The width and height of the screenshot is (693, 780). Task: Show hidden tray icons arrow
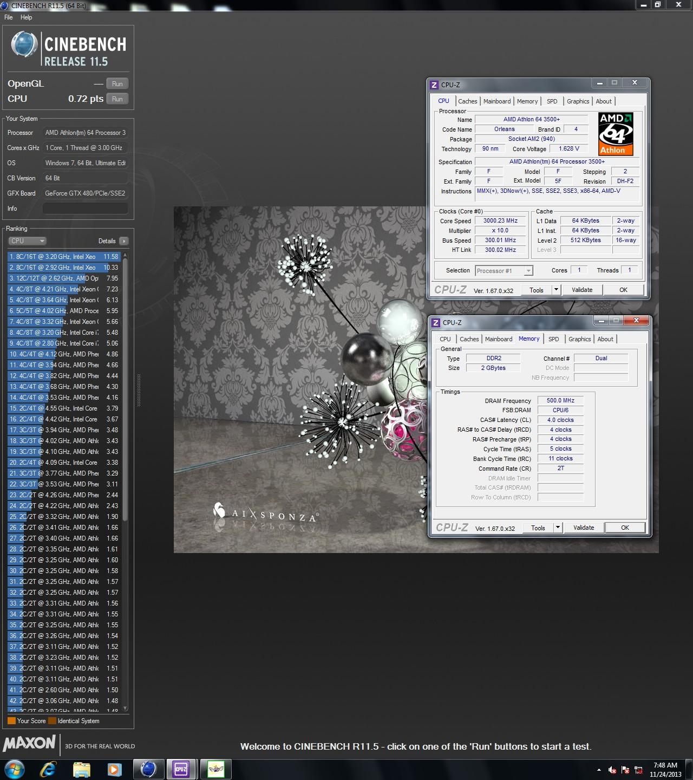click(x=599, y=770)
